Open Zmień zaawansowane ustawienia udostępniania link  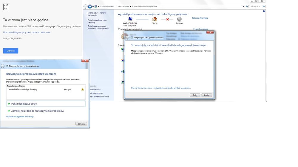(98, 27)
